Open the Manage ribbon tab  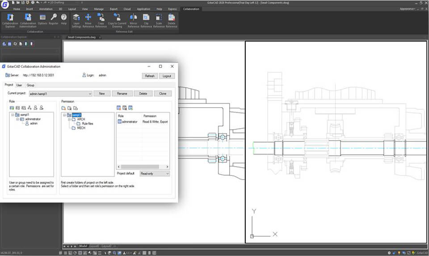pyautogui.click(x=99, y=9)
